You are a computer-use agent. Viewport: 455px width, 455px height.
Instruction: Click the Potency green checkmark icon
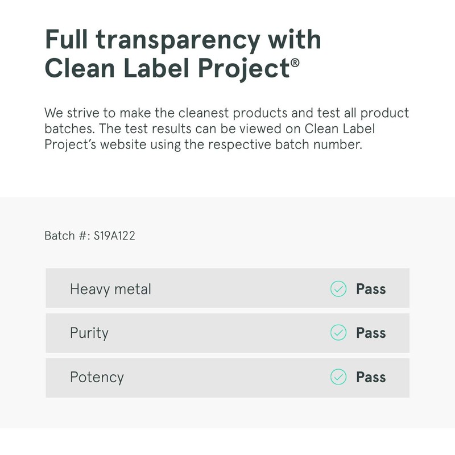pos(338,377)
